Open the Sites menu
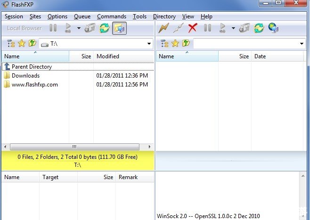310x220 pixels. point(35,16)
